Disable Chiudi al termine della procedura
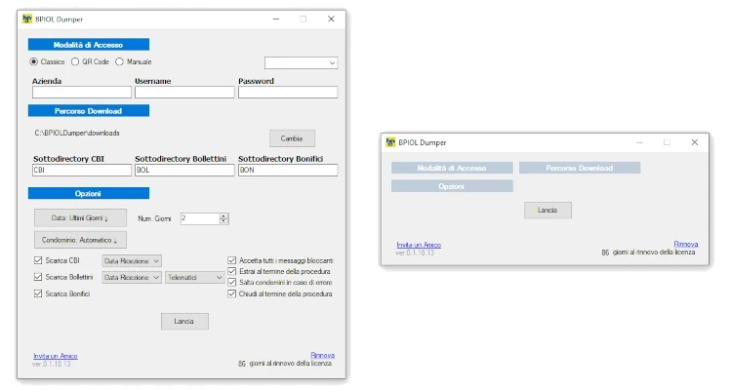 tap(232, 293)
